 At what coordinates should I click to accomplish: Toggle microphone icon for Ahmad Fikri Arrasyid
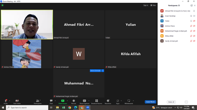click(194, 11)
